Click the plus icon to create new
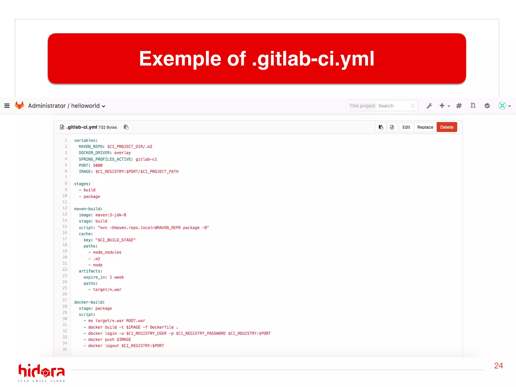Image resolution: width=516 pixels, height=387 pixels. [442, 106]
